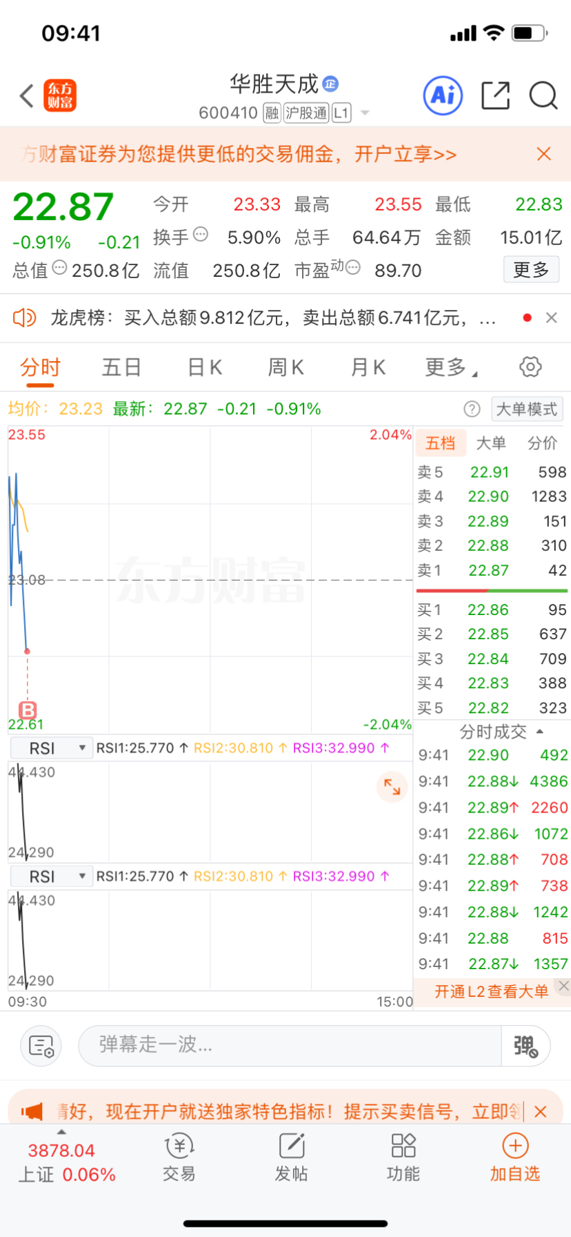Switch to the 月K chart tab
The width and height of the screenshot is (571, 1237).
368,367
